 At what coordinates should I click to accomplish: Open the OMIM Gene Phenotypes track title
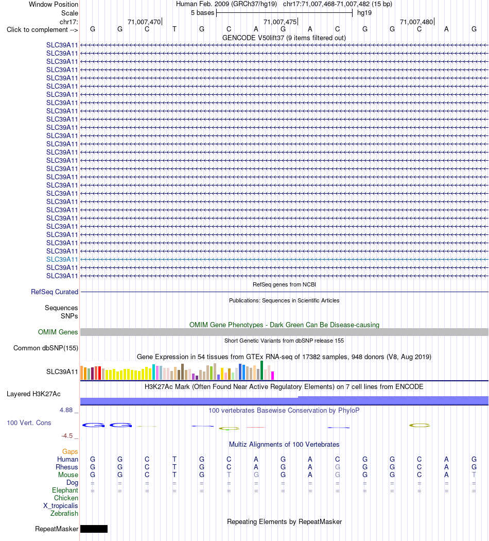(284, 325)
